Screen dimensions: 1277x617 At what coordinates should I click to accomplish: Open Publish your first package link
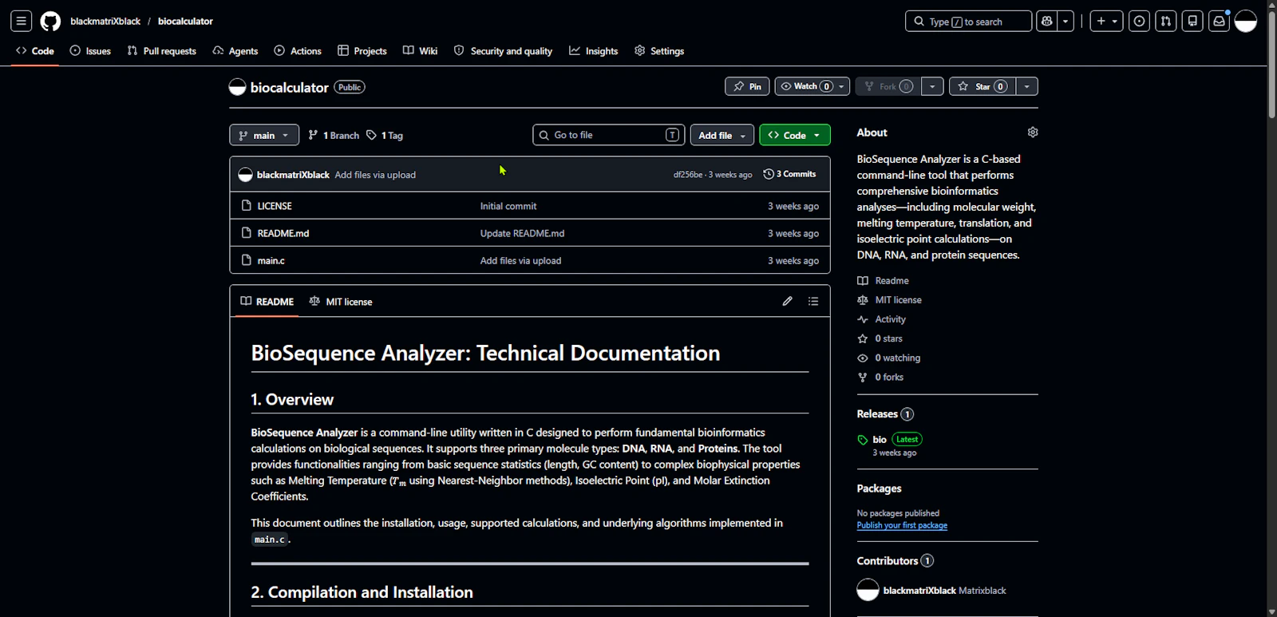(x=902, y=525)
